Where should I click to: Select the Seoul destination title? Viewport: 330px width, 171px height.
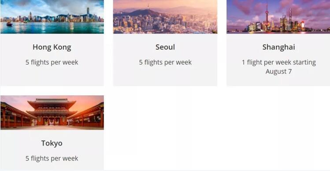click(165, 47)
